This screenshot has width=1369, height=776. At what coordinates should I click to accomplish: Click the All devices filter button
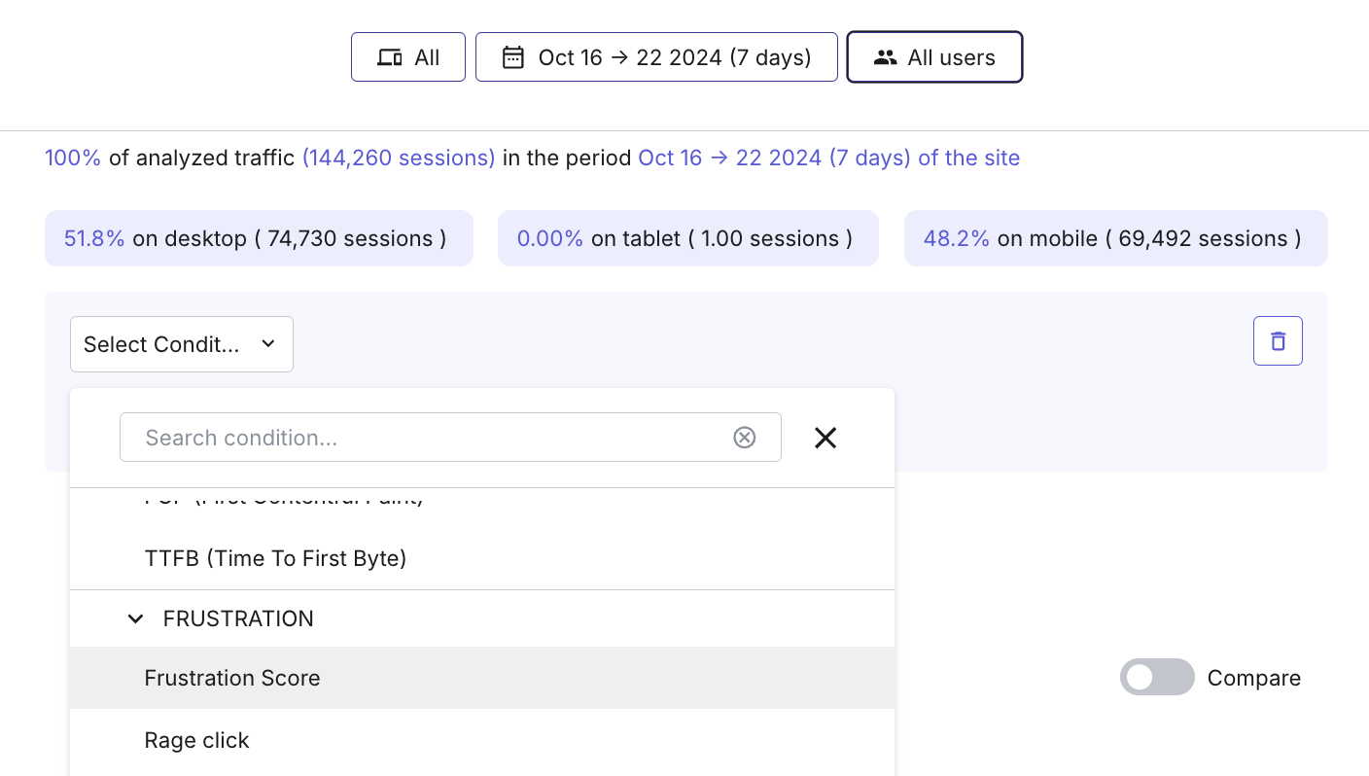(408, 57)
